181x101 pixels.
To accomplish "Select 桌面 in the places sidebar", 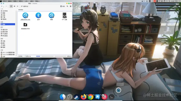I will pyautogui.click(x=3, y=13).
